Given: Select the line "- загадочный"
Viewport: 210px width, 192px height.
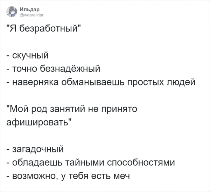Looking at the screenshot, I should coord(35,149).
